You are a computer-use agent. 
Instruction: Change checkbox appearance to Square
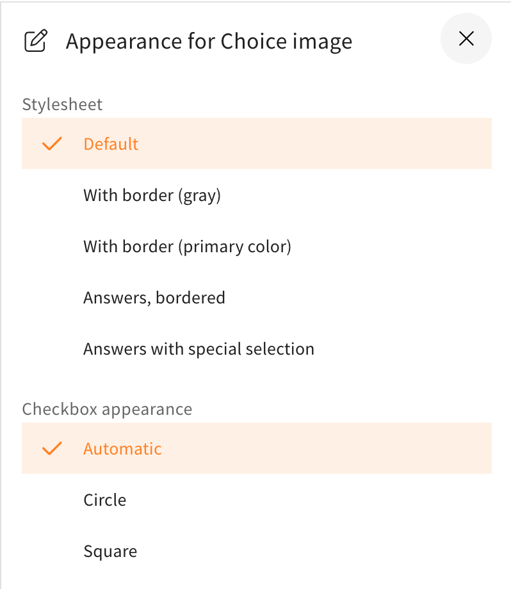109,551
